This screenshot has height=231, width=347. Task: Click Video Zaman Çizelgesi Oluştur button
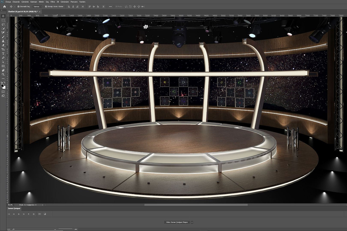click(x=177, y=222)
